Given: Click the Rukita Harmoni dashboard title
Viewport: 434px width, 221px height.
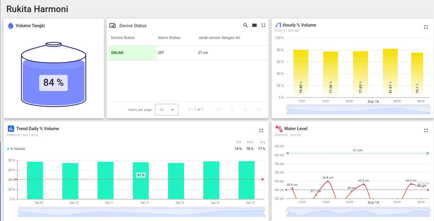Looking at the screenshot, I should 37,9.
